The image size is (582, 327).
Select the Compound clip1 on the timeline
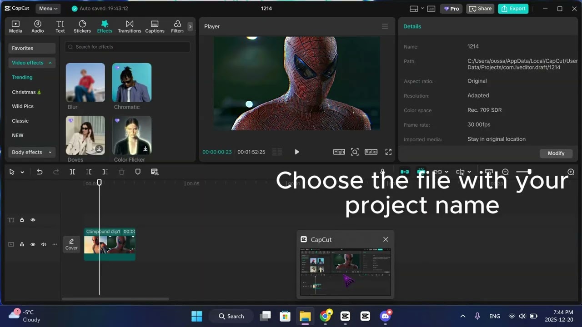(110, 244)
